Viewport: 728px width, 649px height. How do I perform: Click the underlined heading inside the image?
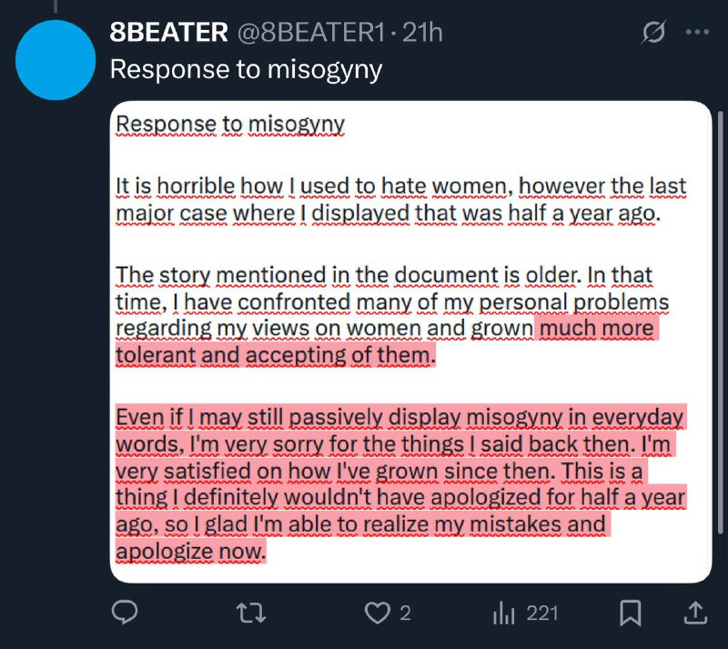tap(230, 124)
